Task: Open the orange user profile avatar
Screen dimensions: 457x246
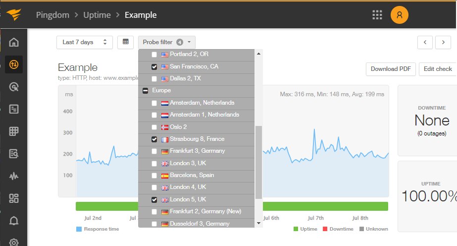Action: coord(399,15)
